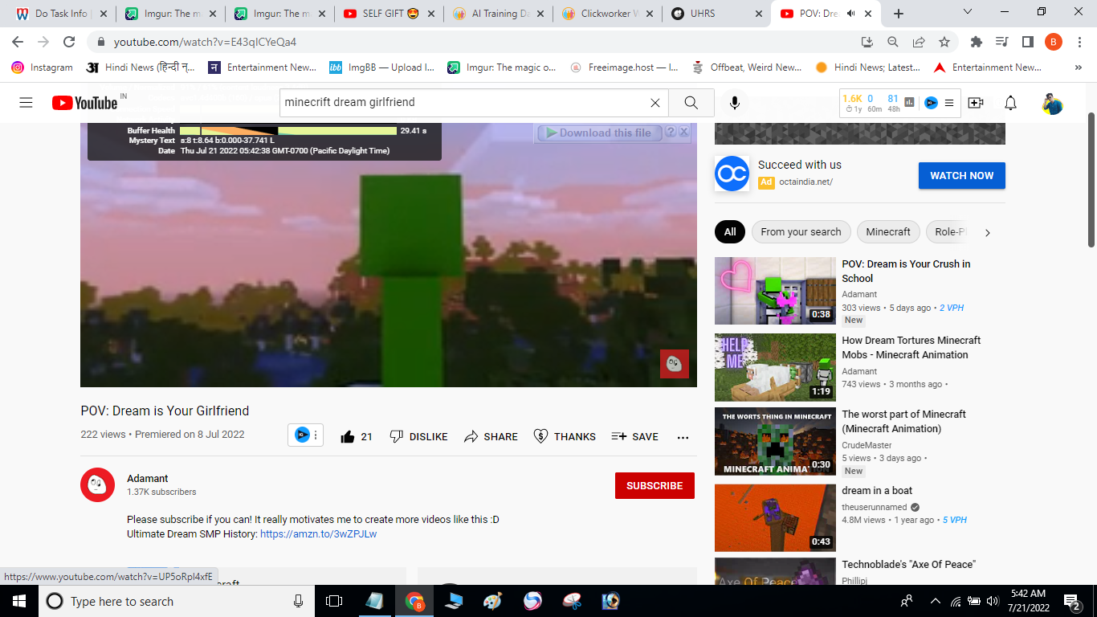This screenshot has height=617, width=1097.
Task: Open How Dream Tortures Minecraft Mobs thumbnail
Action: coord(775,367)
